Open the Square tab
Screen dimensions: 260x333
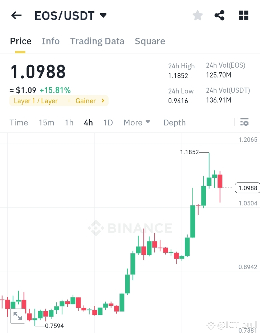150,41
